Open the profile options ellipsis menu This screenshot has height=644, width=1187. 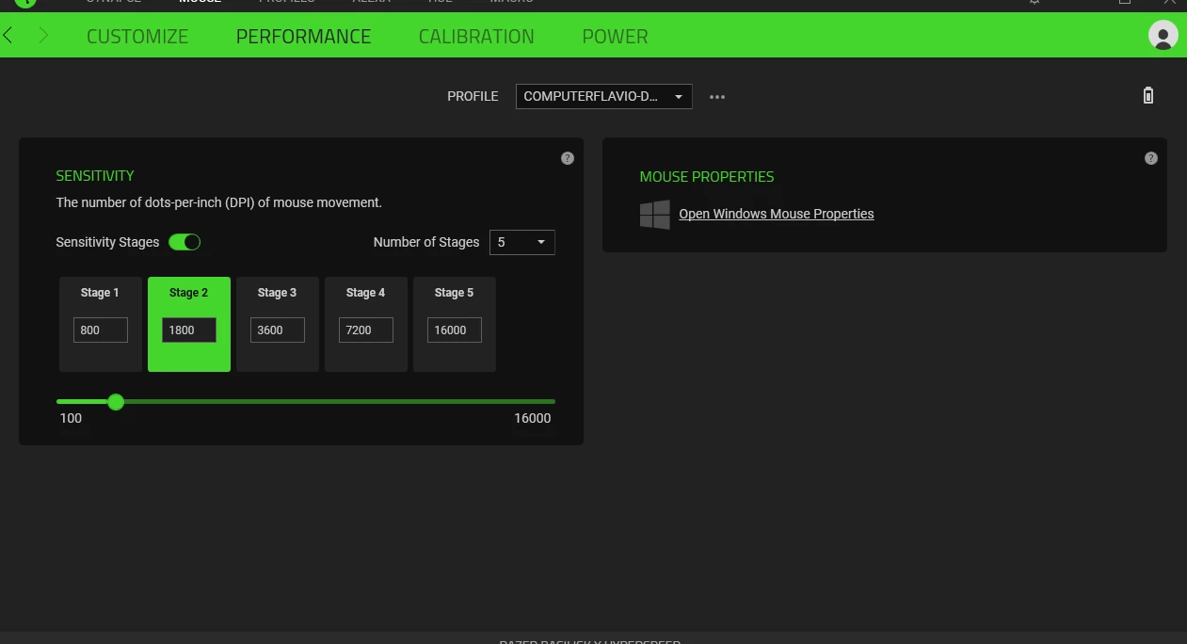(x=716, y=96)
